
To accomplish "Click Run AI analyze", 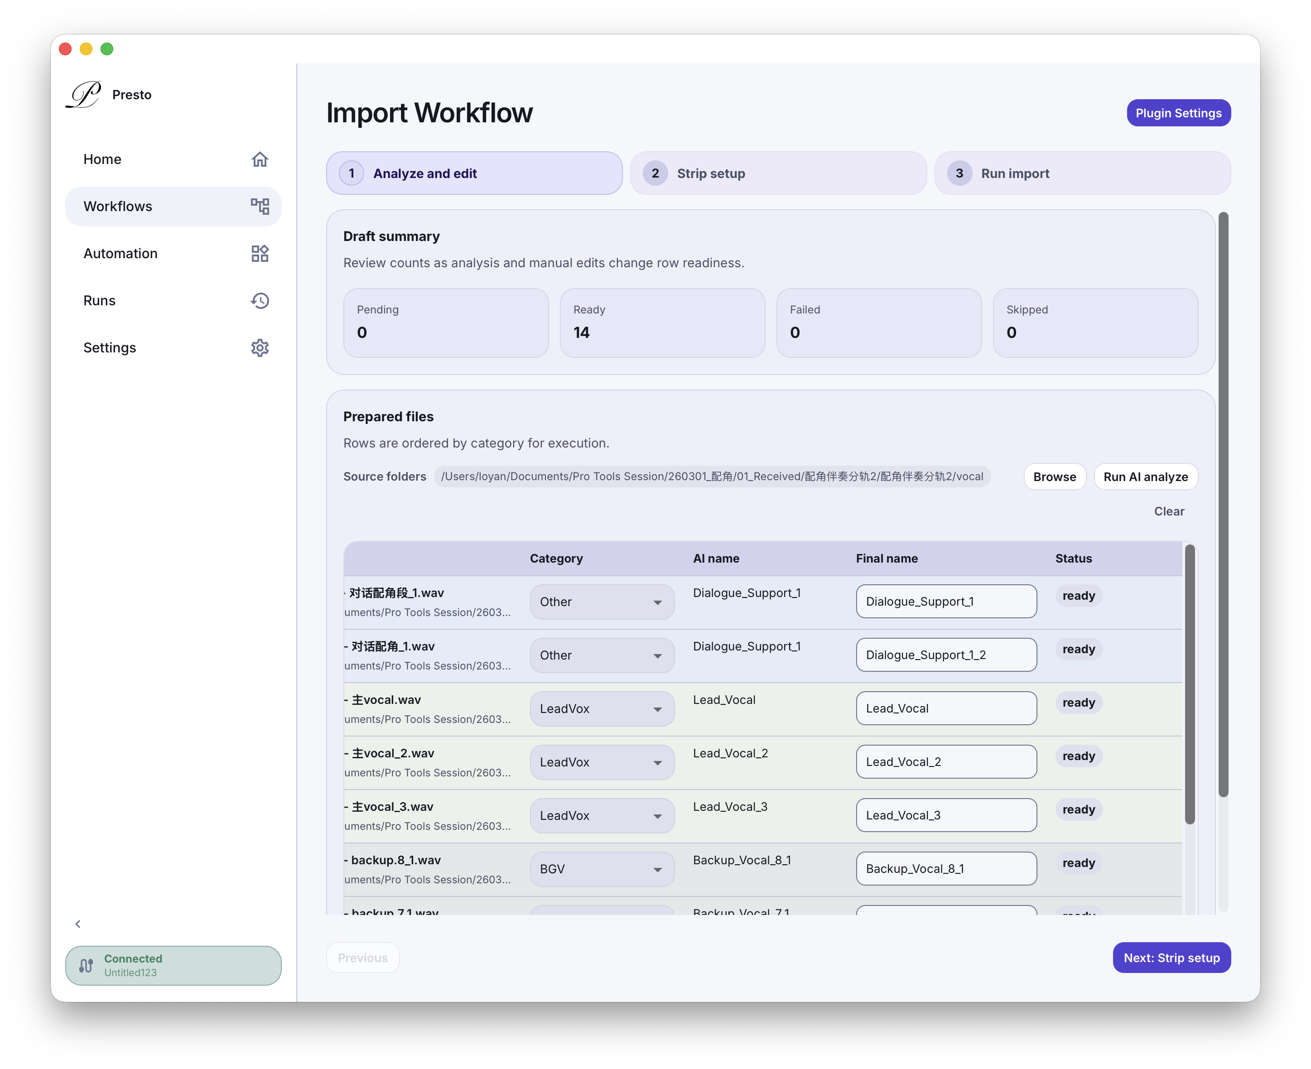I will pos(1145,476).
